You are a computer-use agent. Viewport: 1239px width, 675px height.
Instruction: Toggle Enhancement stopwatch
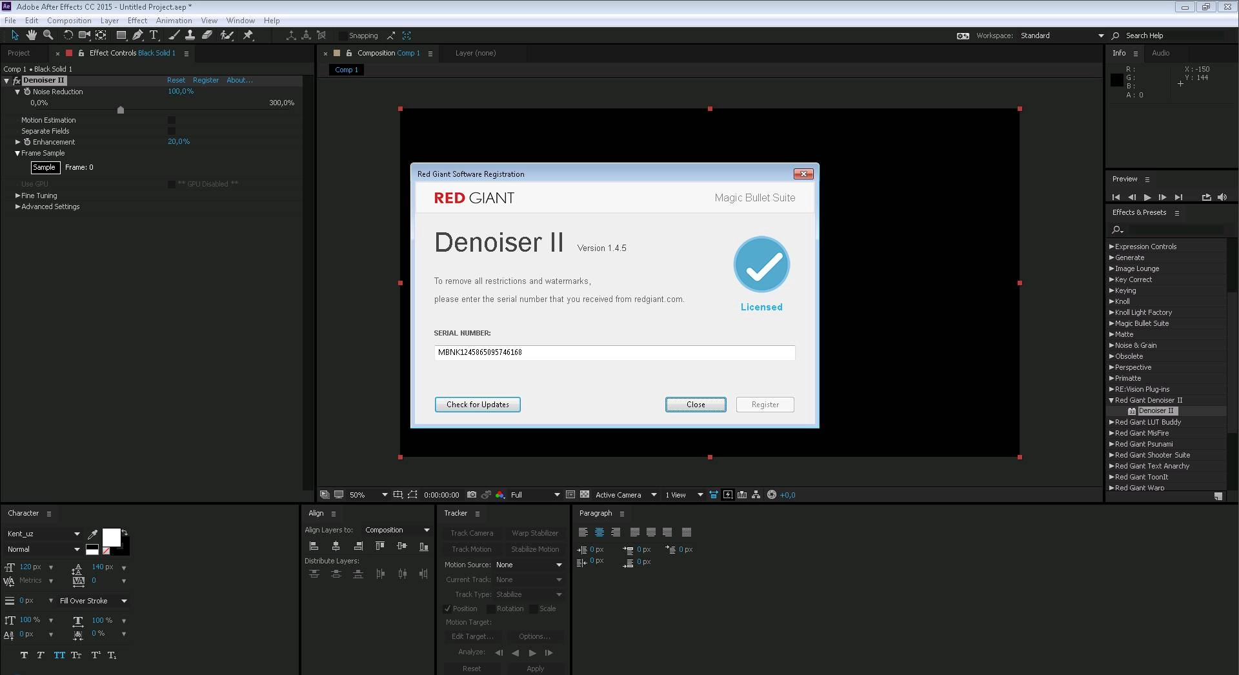click(x=27, y=142)
